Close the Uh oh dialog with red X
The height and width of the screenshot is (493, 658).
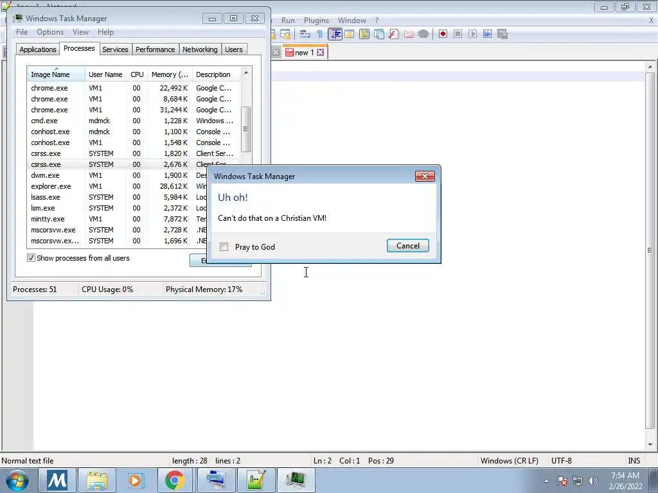coord(425,176)
